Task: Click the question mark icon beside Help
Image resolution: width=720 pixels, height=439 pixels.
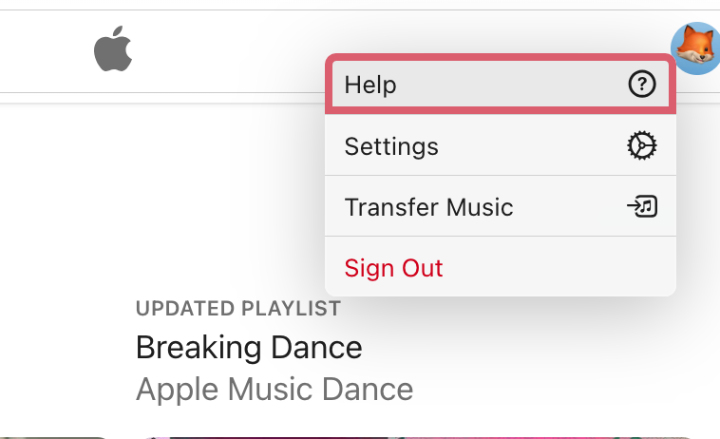Action: coord(642,86)
